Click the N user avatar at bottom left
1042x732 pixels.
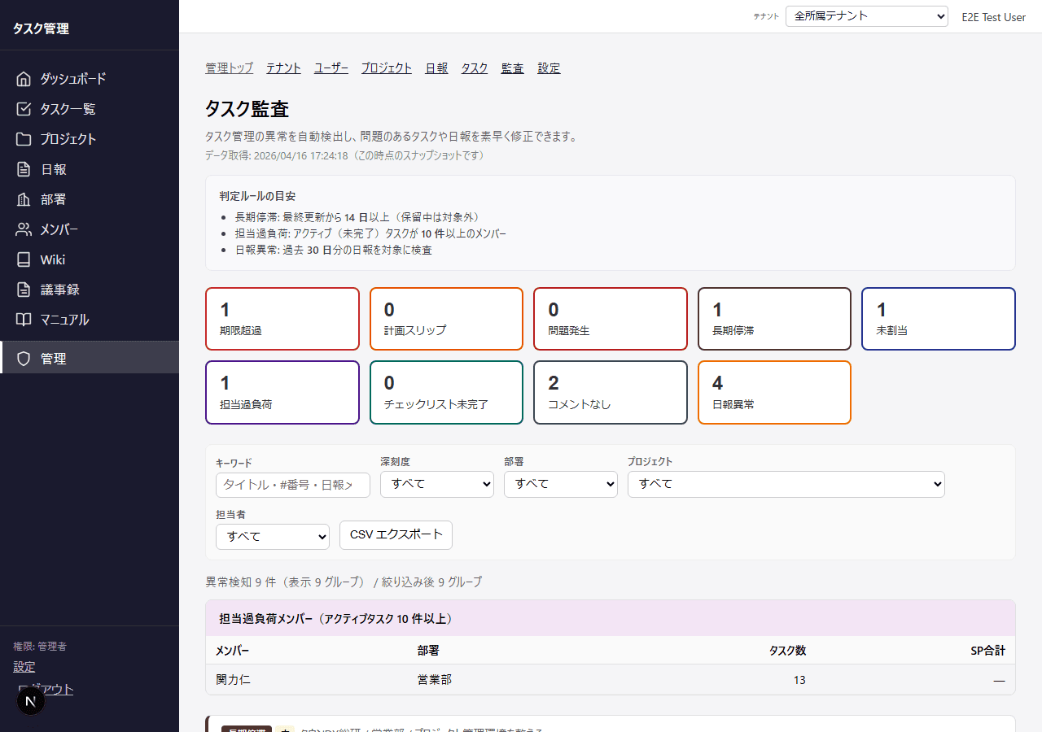click(x=30, y=700)
